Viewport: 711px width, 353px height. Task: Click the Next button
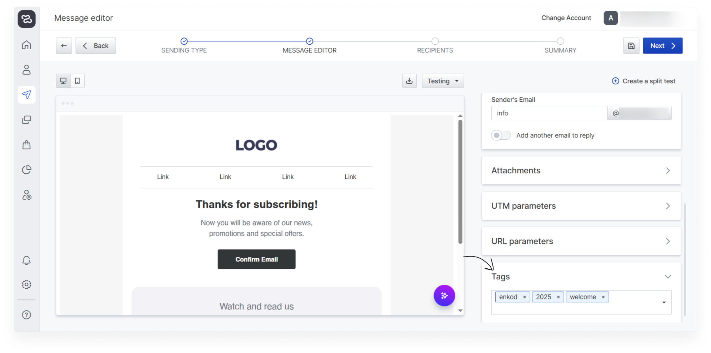pos(662,46)
